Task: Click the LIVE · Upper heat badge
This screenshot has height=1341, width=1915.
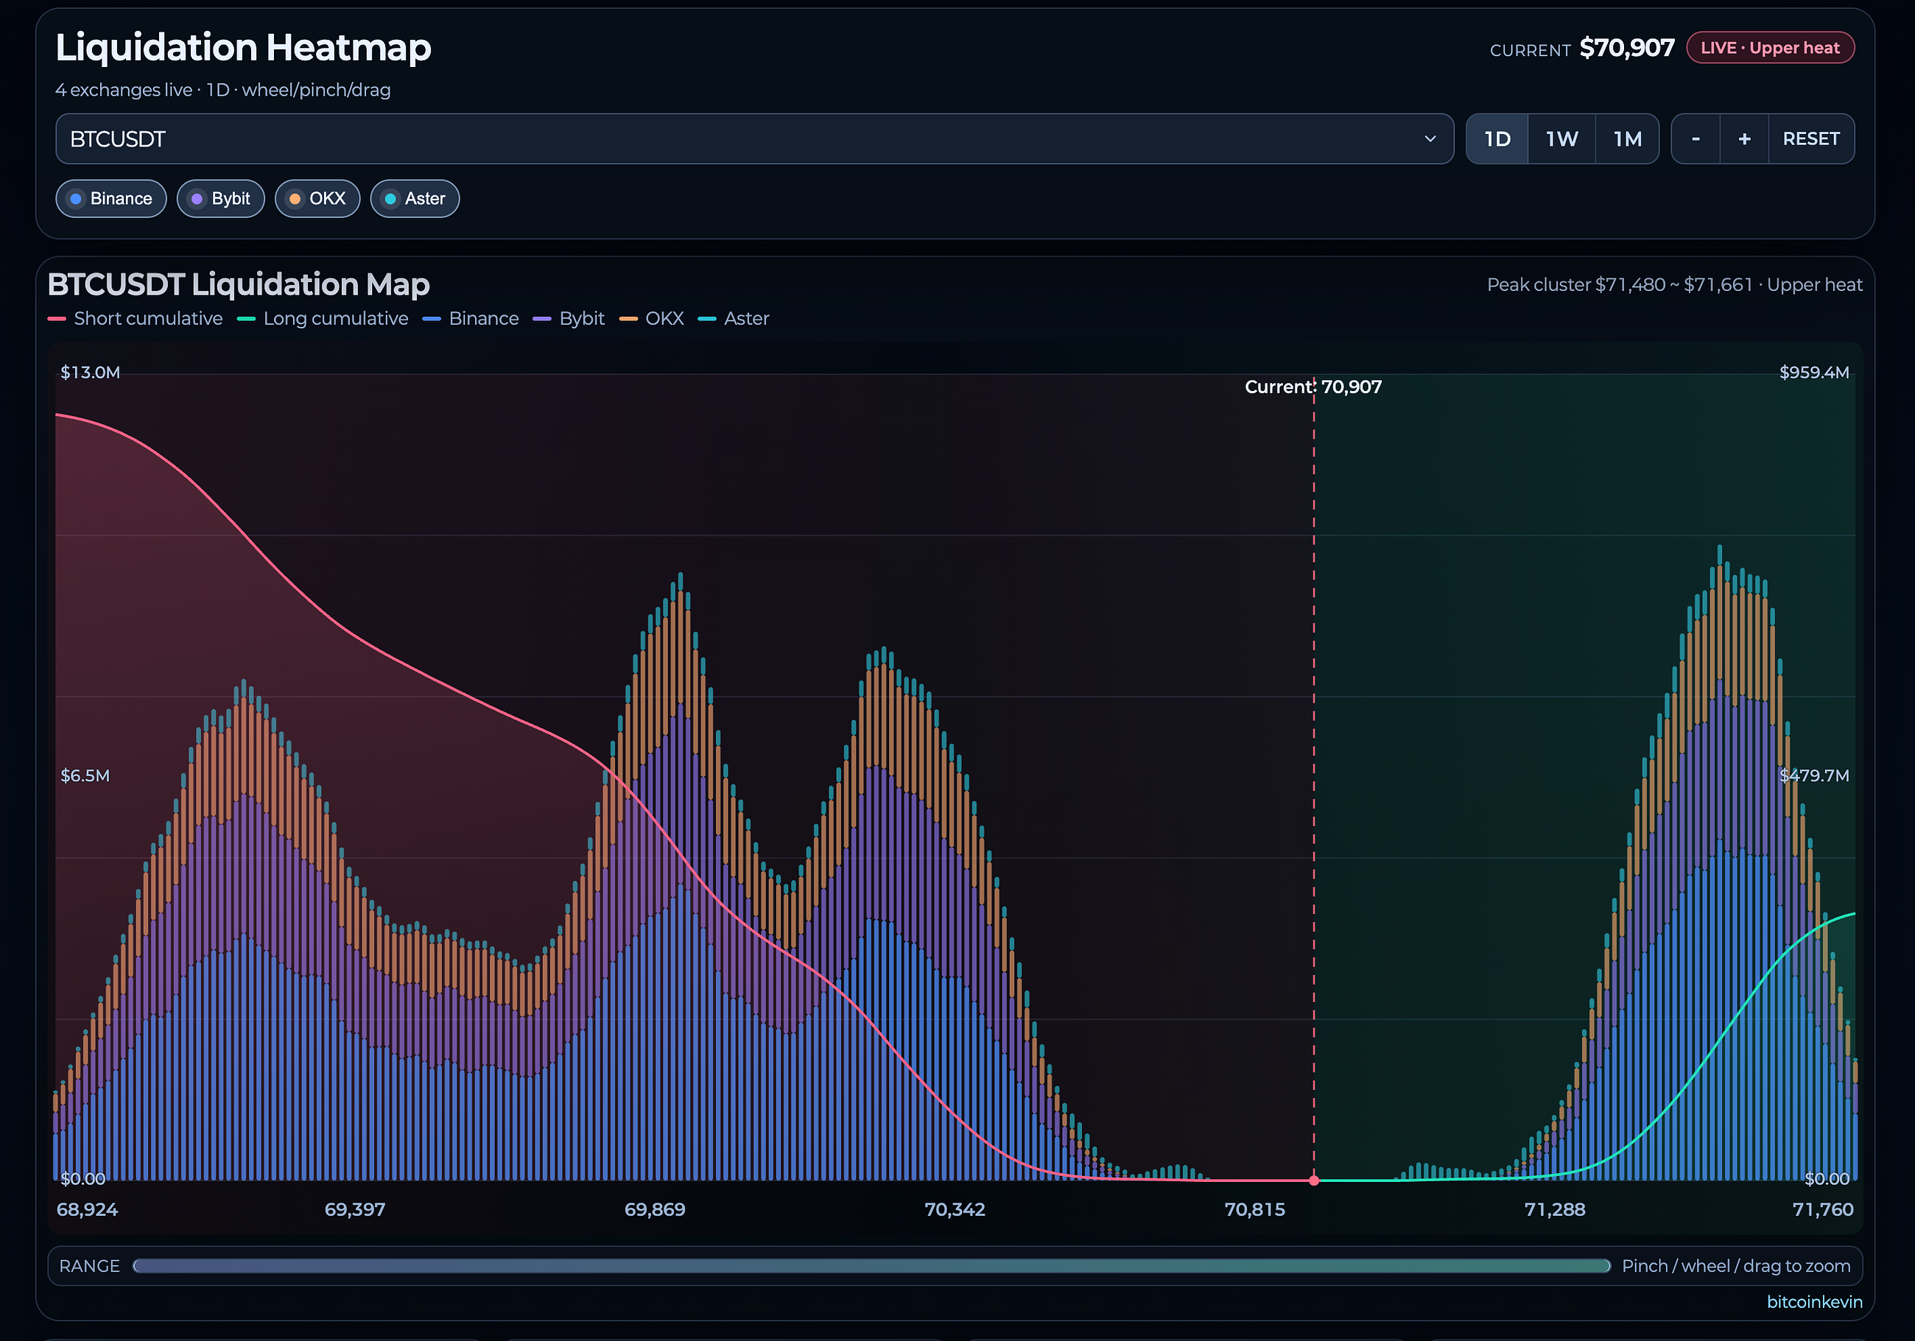Action: pyautogui.click(x=1770, y=48)
